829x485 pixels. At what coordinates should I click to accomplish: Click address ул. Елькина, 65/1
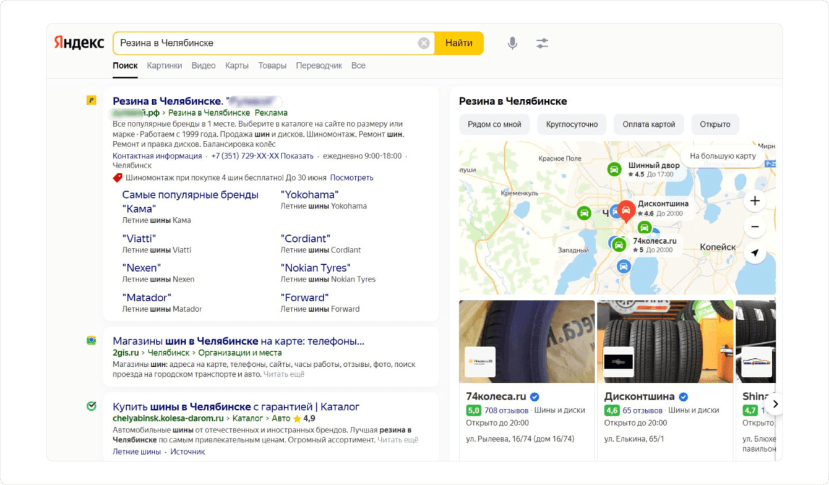(634, 439)
